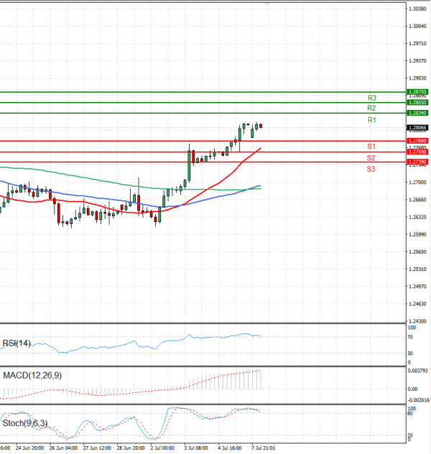
Task: Click the 20 level on Stoch scale
Action: (x=410, y=435)
